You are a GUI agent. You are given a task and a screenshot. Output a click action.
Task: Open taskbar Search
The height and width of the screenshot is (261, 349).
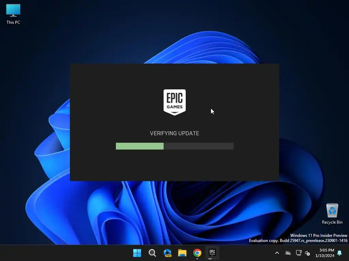point(152,253)
